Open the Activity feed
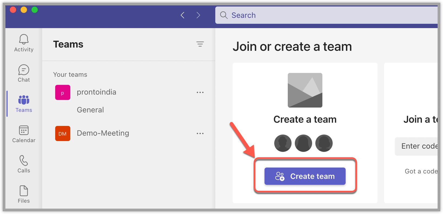Viewport: 443px width, 214px height. 24,43
